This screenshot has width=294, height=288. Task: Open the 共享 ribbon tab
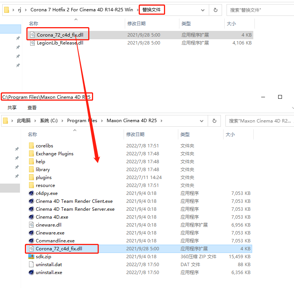(x=12, y=108)
